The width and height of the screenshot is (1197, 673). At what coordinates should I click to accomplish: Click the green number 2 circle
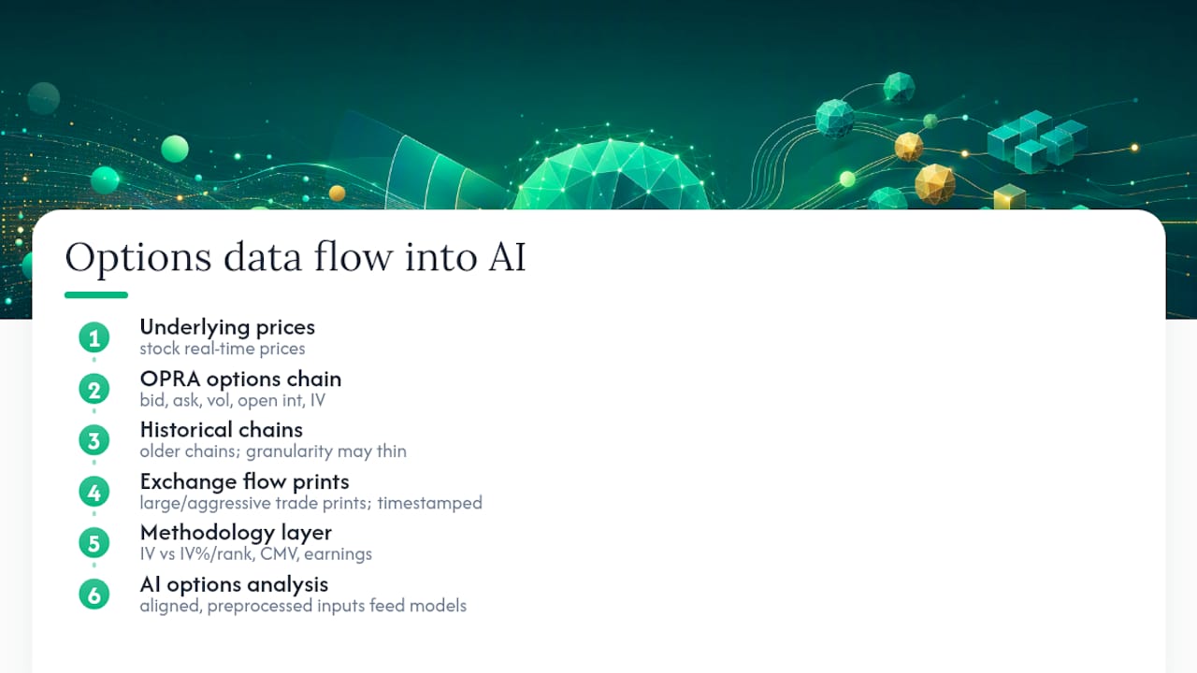[94, 389]
